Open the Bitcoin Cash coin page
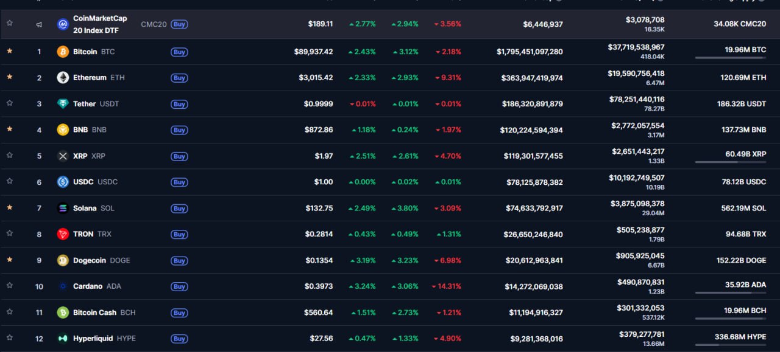Screen dimensions: 780x352 (94, 312)
